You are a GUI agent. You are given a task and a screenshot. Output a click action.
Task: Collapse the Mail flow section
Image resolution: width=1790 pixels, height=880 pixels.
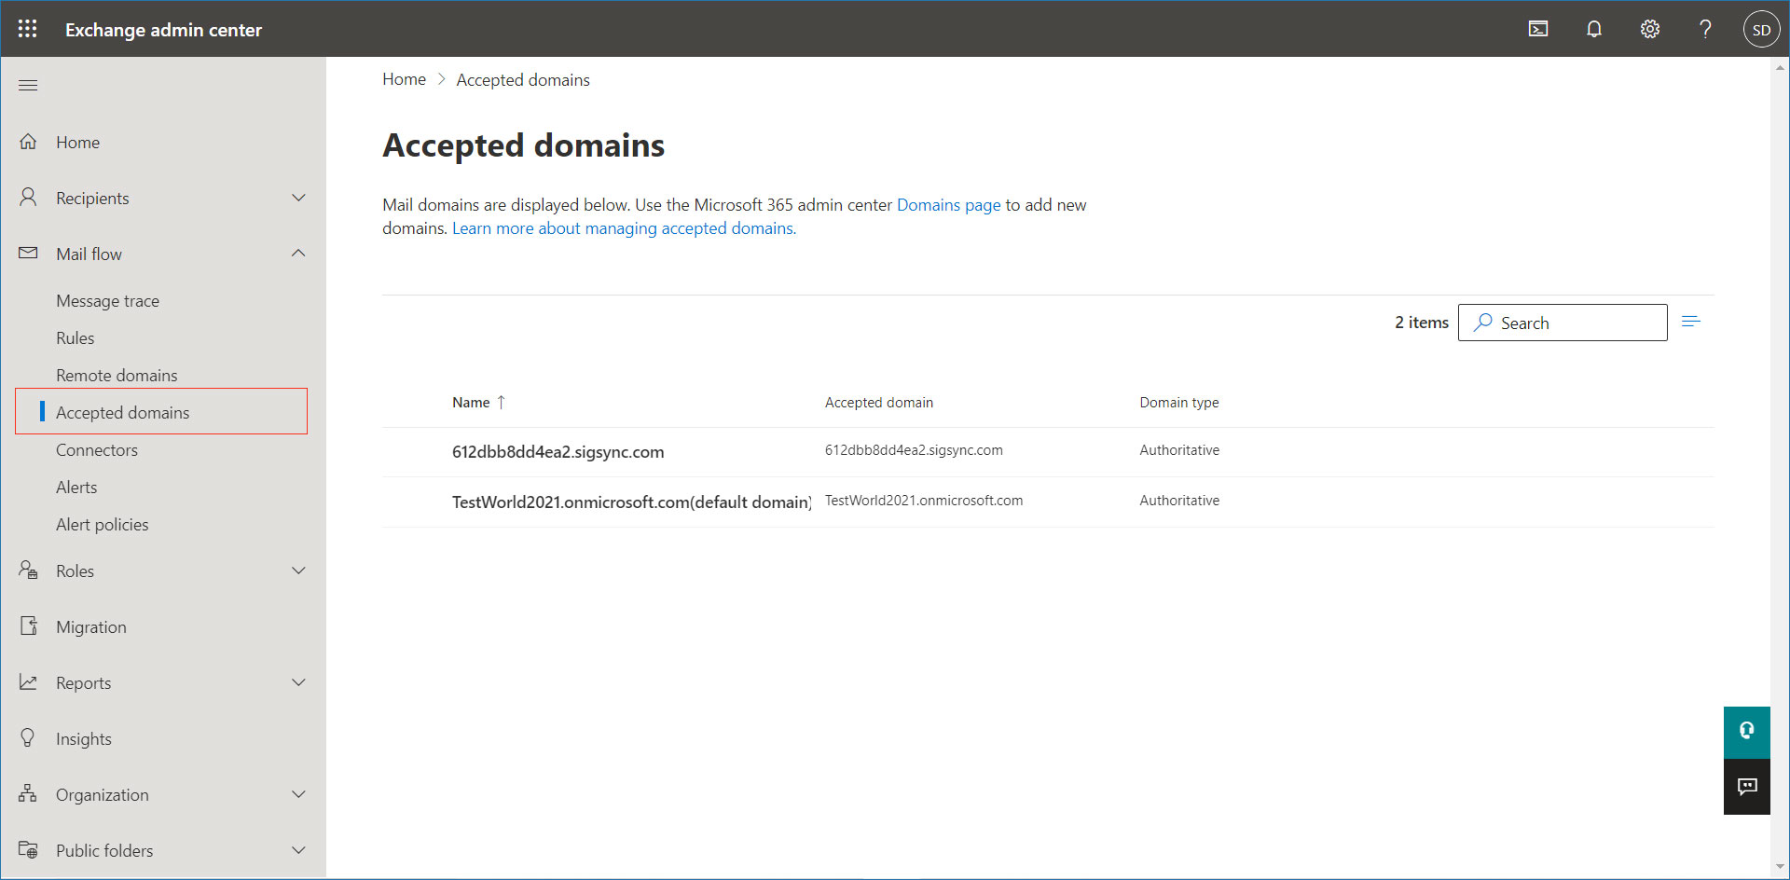pos(298,254)
